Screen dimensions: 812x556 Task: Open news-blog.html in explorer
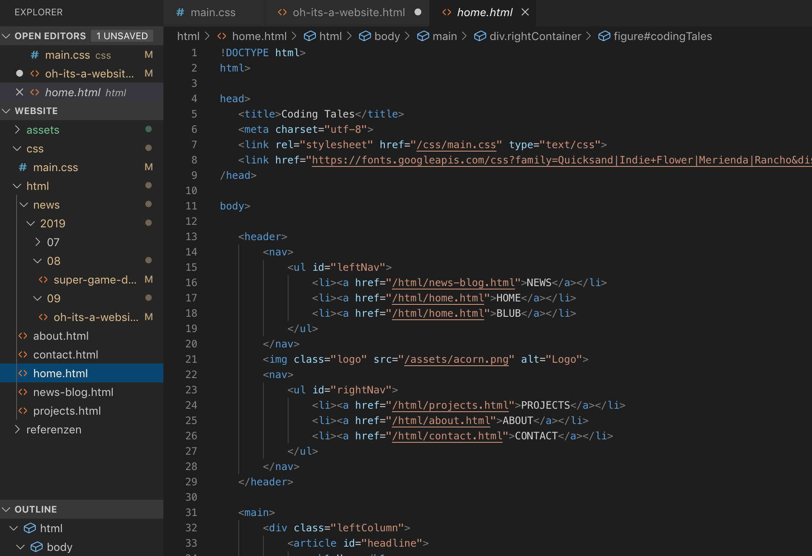82,392
